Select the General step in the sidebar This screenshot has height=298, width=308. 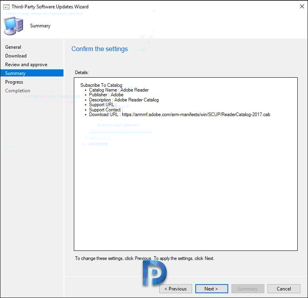13,47
